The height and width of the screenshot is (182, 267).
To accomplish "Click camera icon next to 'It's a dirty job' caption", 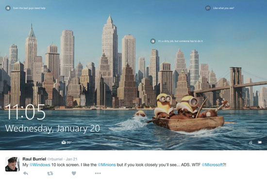I will click(x=153, y=41).
